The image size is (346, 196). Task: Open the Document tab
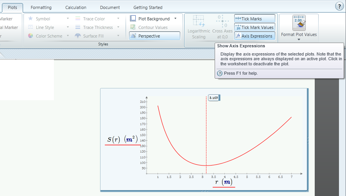coord(110,7)
